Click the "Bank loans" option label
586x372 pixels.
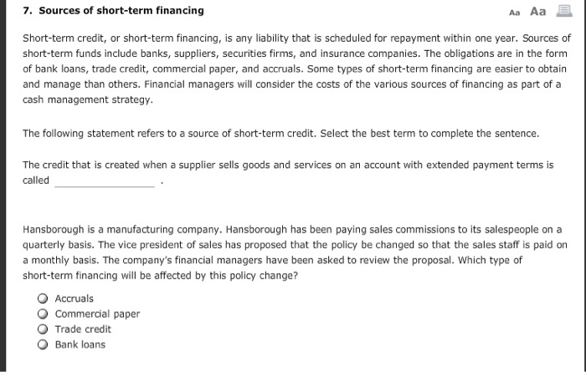pos(80,344)
